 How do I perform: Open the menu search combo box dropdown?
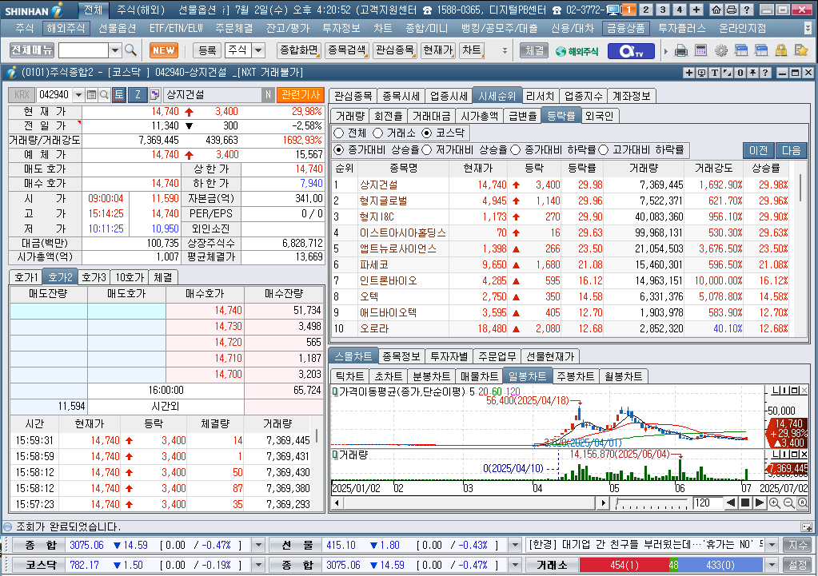coord(115,50)
